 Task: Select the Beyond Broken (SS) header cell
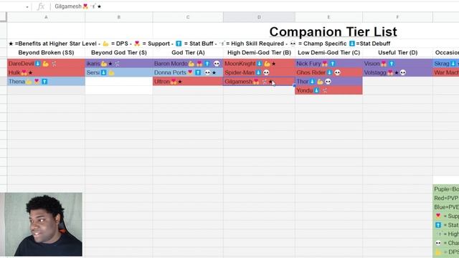(46, 52)
